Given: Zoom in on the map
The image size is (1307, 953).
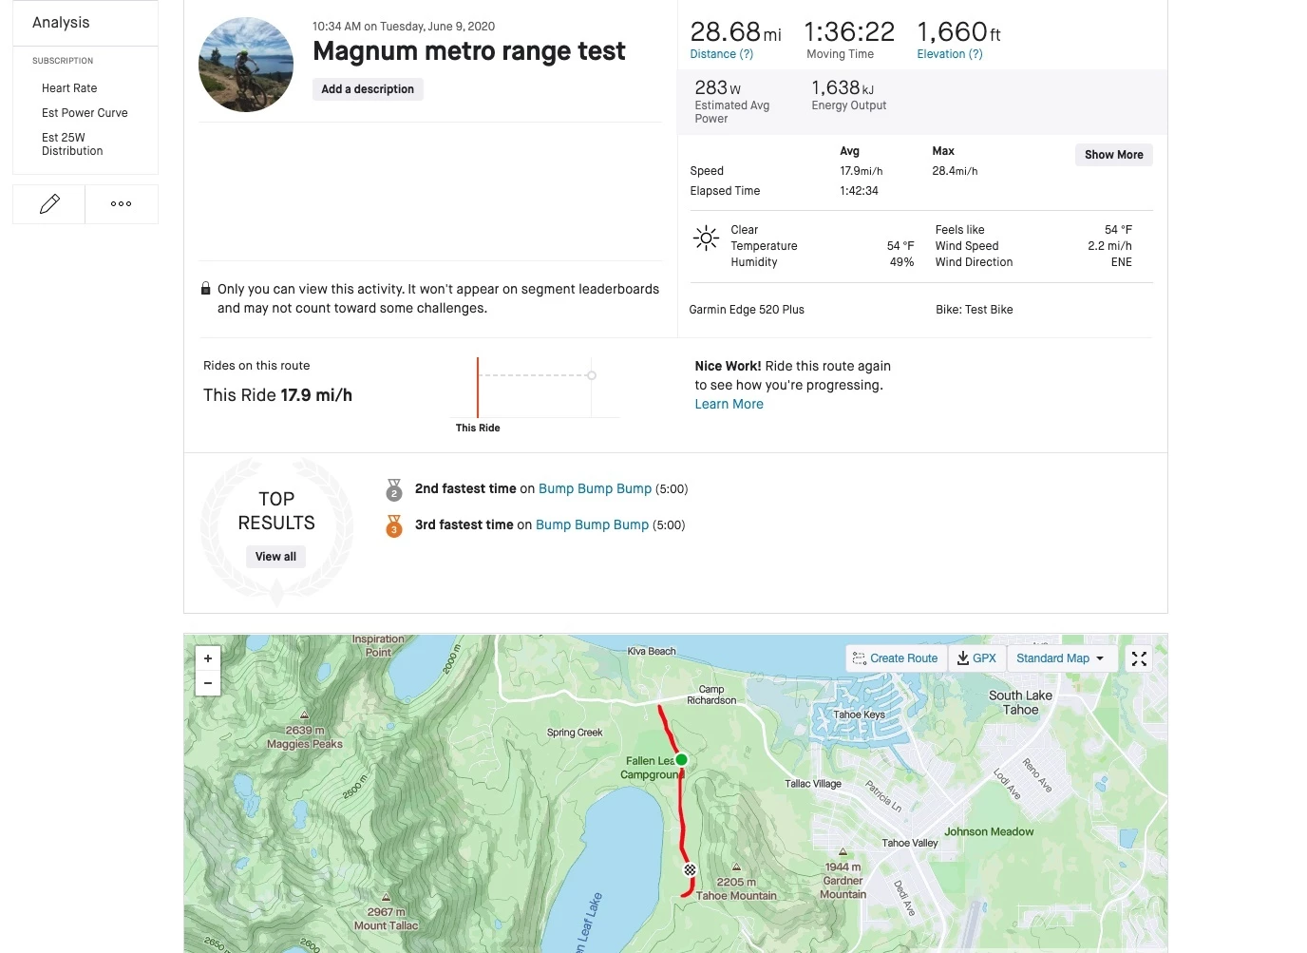Looking at the screenshot, I should click(208, 658).
